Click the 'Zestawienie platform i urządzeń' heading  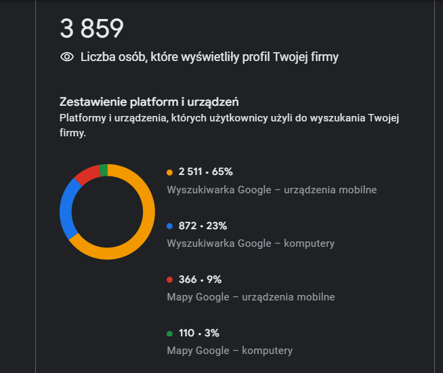pos(149,102)
